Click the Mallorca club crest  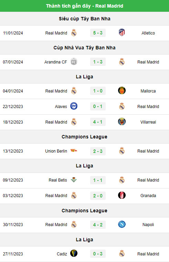coord(122,91)
